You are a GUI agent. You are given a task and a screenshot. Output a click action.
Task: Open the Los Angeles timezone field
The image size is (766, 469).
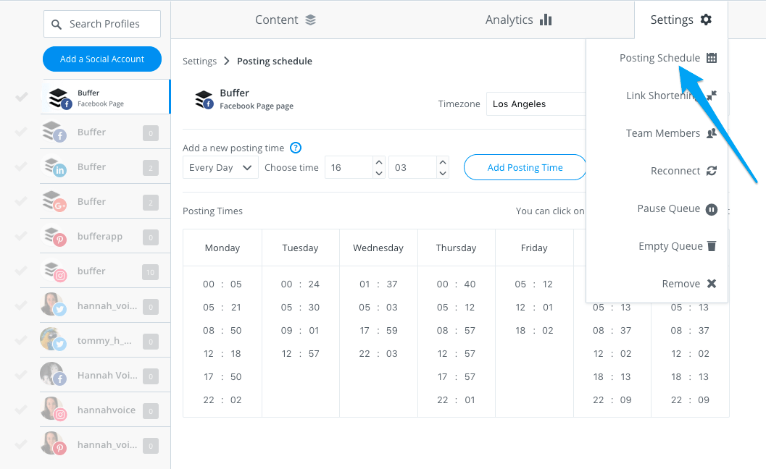coord(536,104)
